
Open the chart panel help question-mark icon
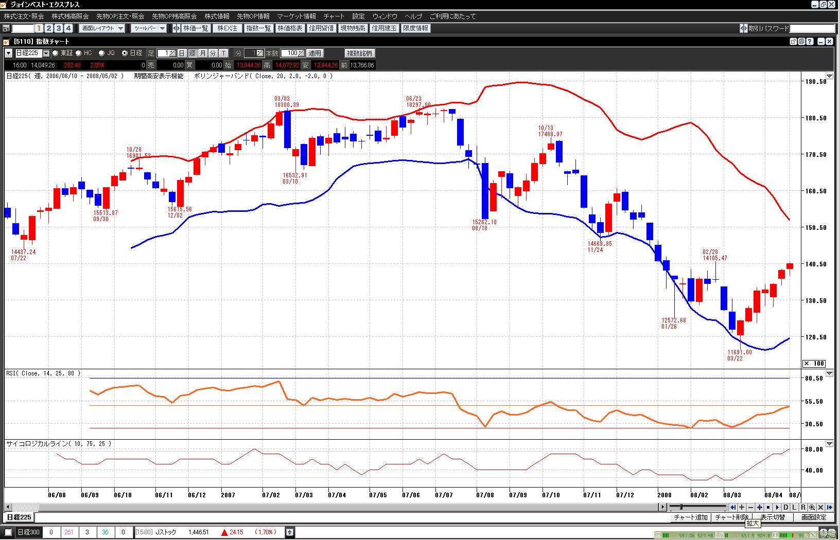click(810, 41)
